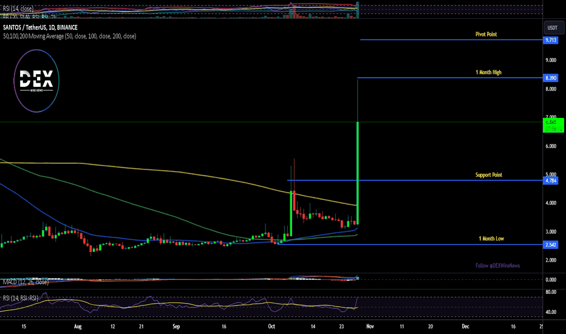This screenshot has height=334, width=566.
Task: Click the 8.390 price tag
Action: [550, 78]
